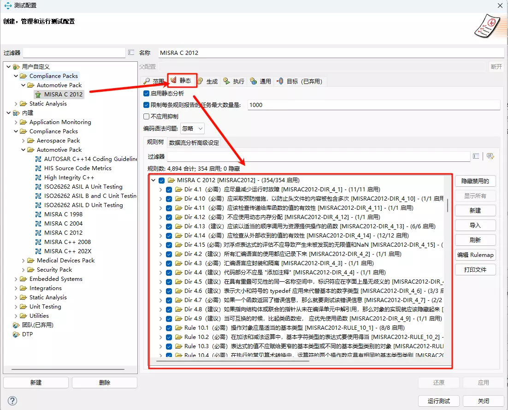
Task: Clear the left configuration filter icon
Action: coord(131,53)
